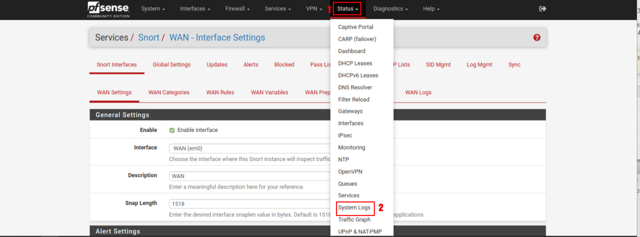Screen dimensions: 640x237
Task: Expand the System dropdown menu
Action: click(153, 9)
